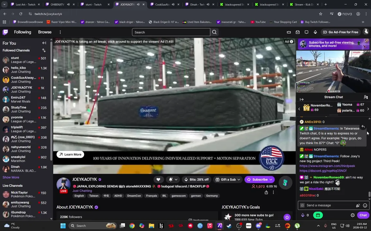
Task: Open the Just Chatting category link
Action: (x=82, y=191)
